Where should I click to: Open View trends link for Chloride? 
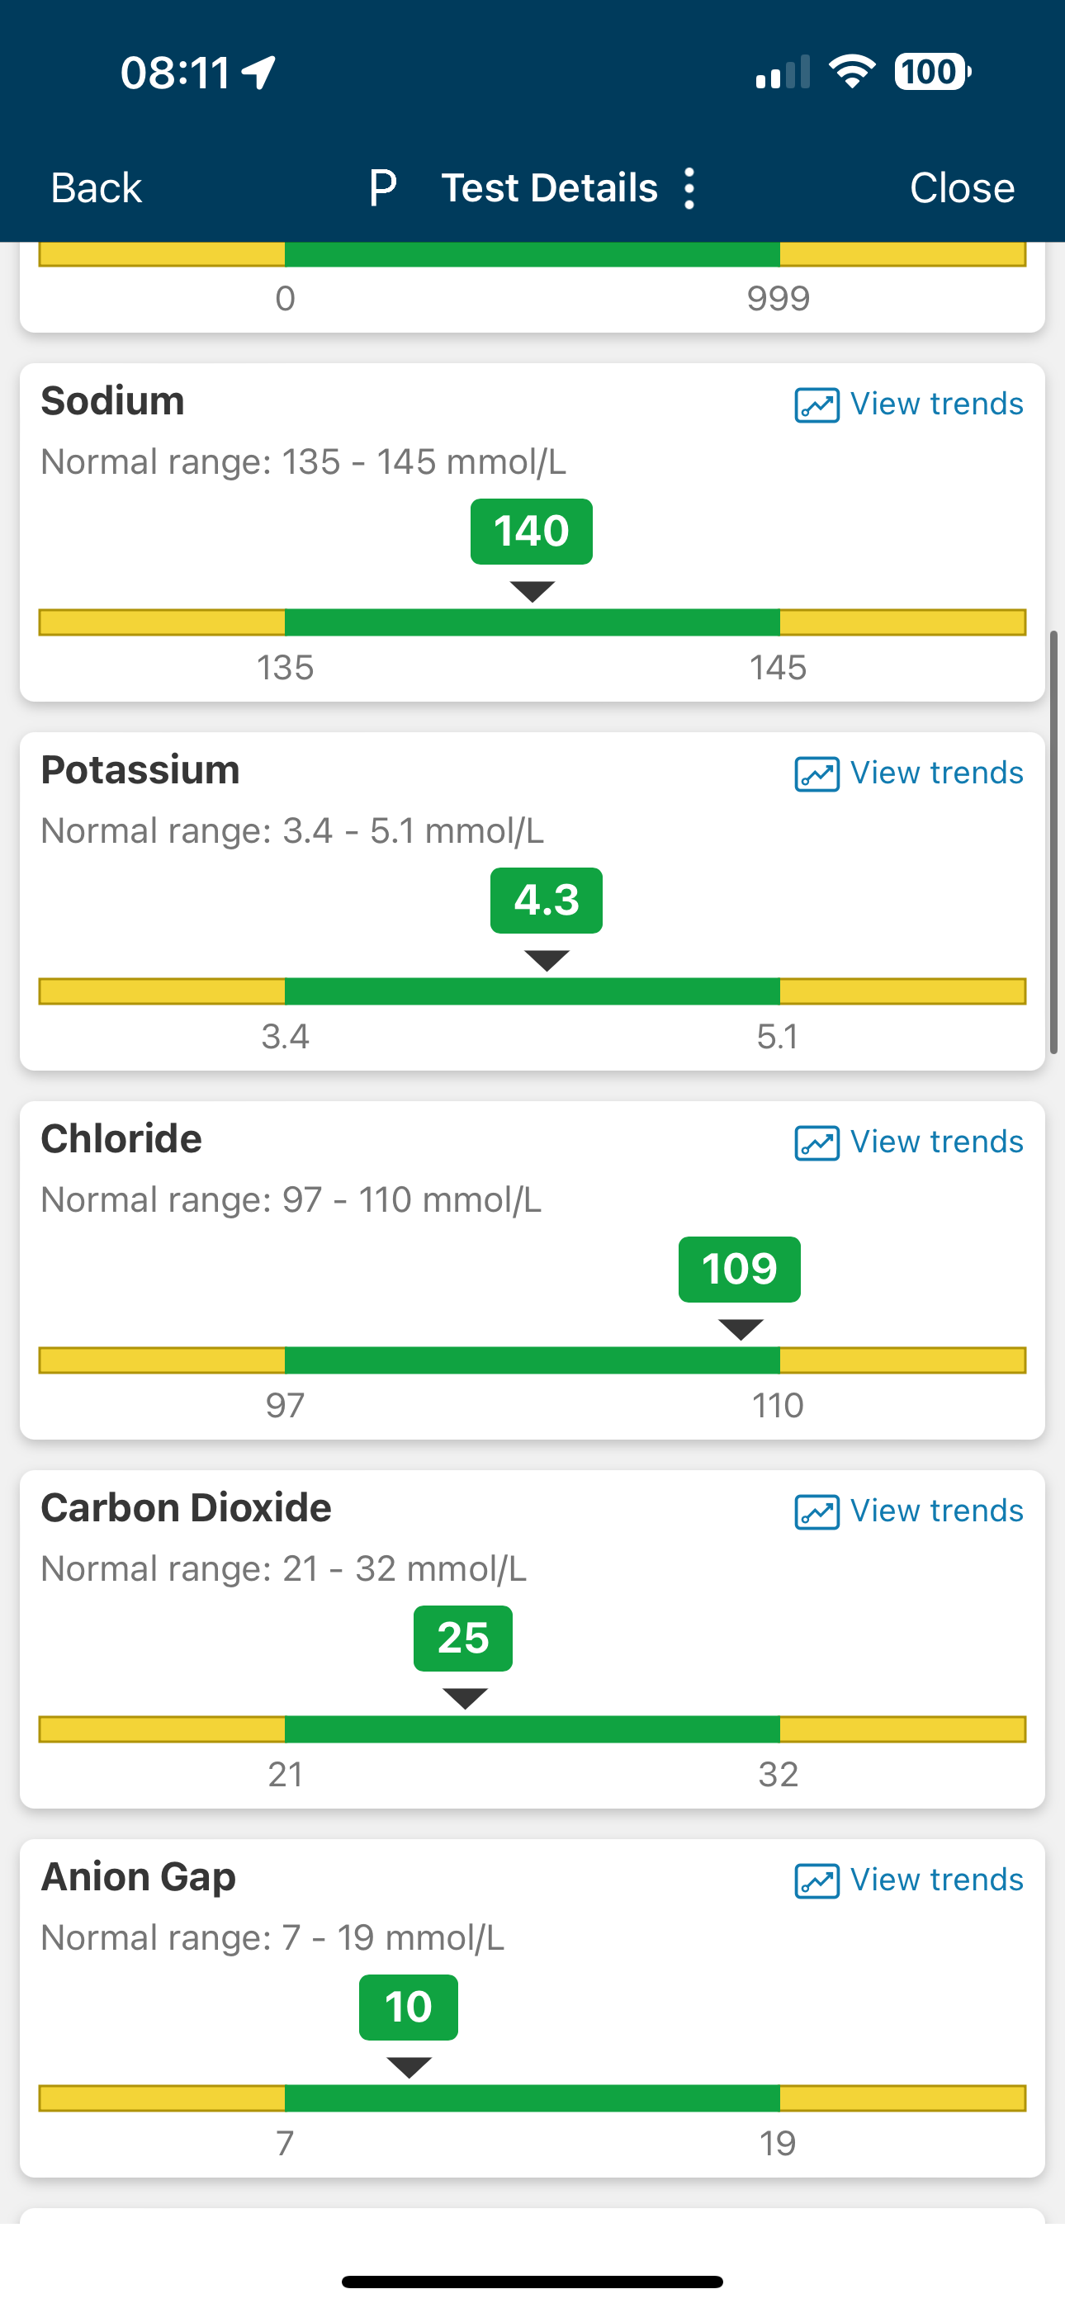pos(937,1142)
